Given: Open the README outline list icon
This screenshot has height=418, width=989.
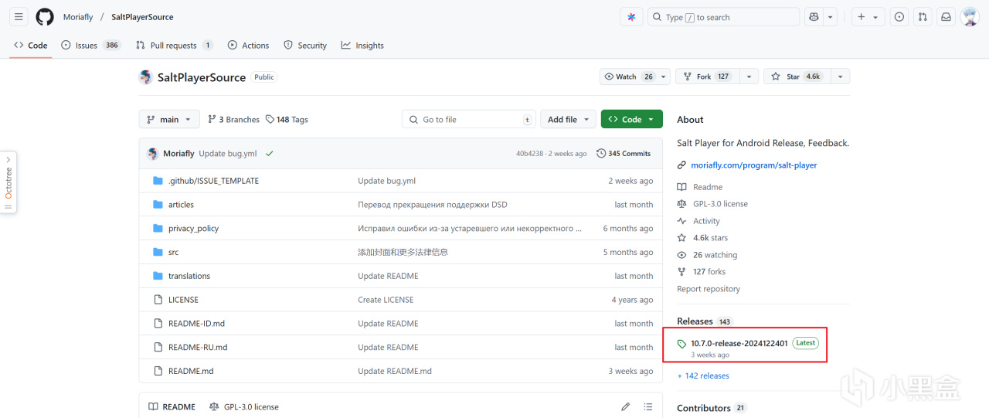Looking at the screenshot, I should tap(648, 406).
